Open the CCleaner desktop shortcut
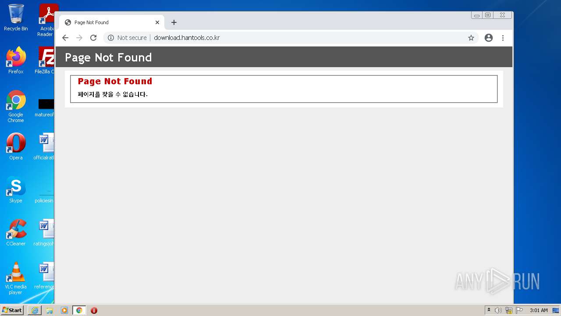 point(16,232)
